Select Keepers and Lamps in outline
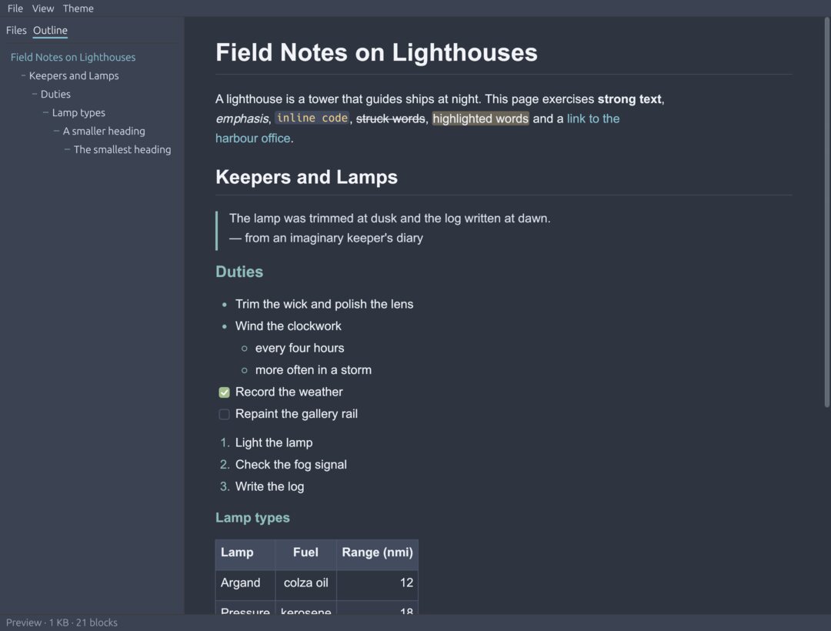This screenshot has height=631, width=831. point(74,75)
